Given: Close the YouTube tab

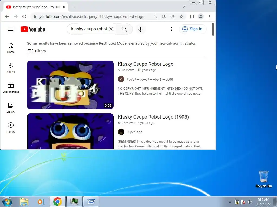Looking at the screenshot, I should [64, 7].
